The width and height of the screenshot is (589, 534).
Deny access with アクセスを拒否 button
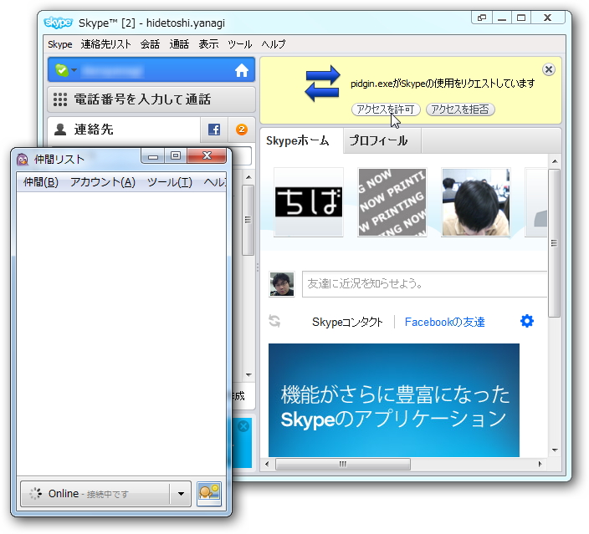click(460, 109)
